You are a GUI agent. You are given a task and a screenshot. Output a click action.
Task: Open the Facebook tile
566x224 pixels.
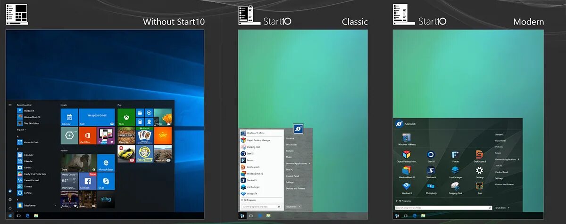(x=88, y=181)
